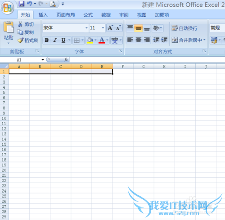Switch to the 插入 (Insert) tab
This screenshot has height=220, width=225.
click(43, 15)
